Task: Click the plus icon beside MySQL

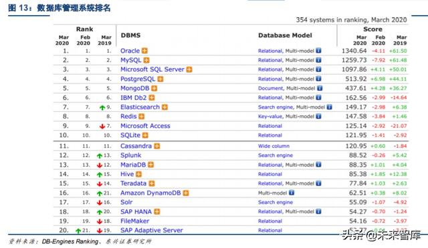Action: (146, 60)
